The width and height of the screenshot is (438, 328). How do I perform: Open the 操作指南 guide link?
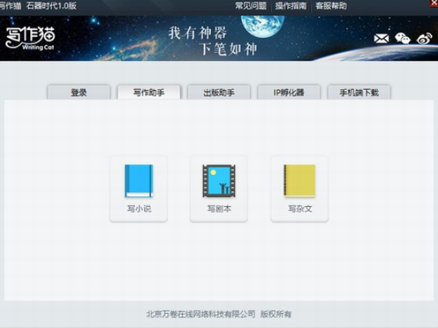(290, 6)
